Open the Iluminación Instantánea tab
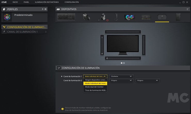The width and height of the screenshot is (191, 114). tap(49, 2)
